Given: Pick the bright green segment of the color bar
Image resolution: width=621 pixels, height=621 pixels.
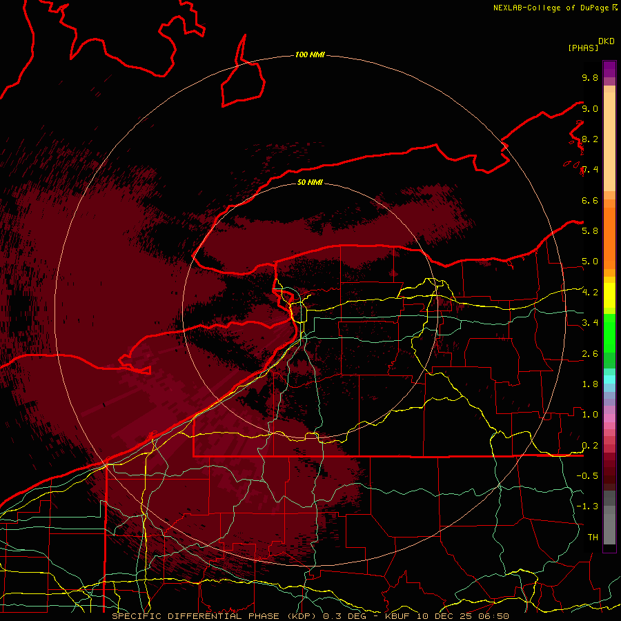Looking at the screenshot, I should [609, 333].
